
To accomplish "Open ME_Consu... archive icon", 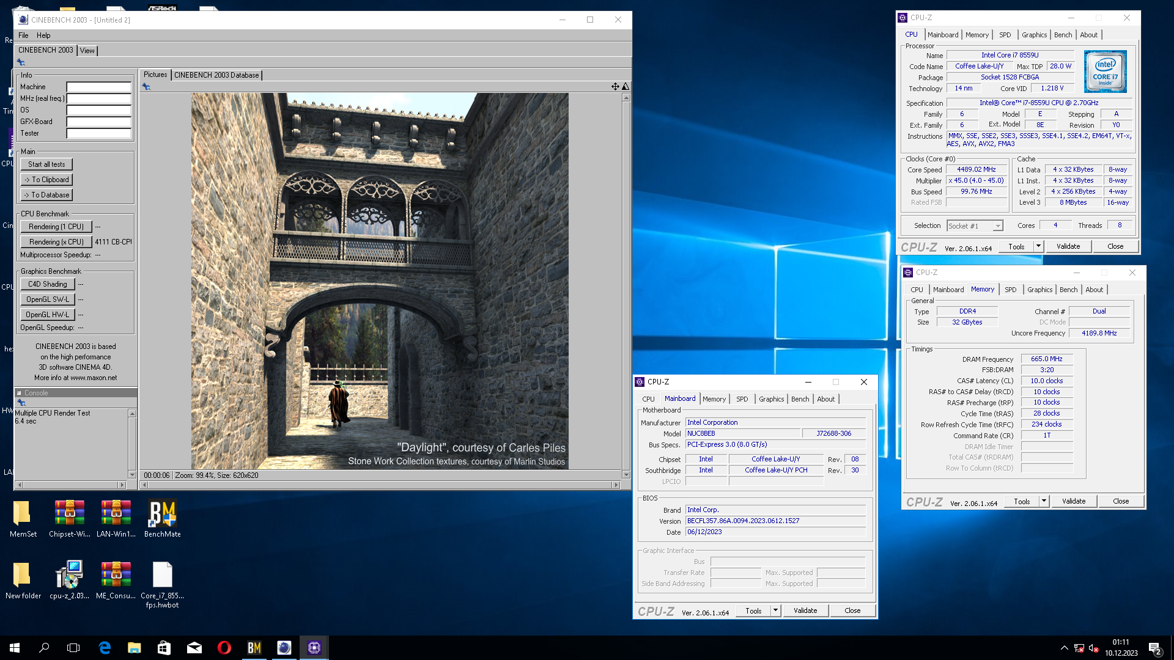I will pos(116,580).
